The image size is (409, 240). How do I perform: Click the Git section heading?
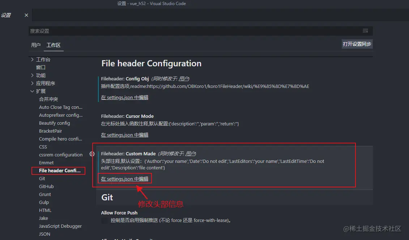coord(107,197)
